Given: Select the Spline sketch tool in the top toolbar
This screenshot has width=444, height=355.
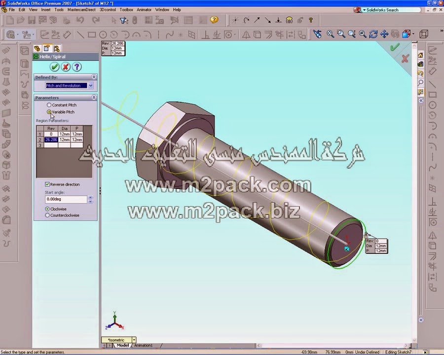Looking at the screenshot, I should (170, 35).
